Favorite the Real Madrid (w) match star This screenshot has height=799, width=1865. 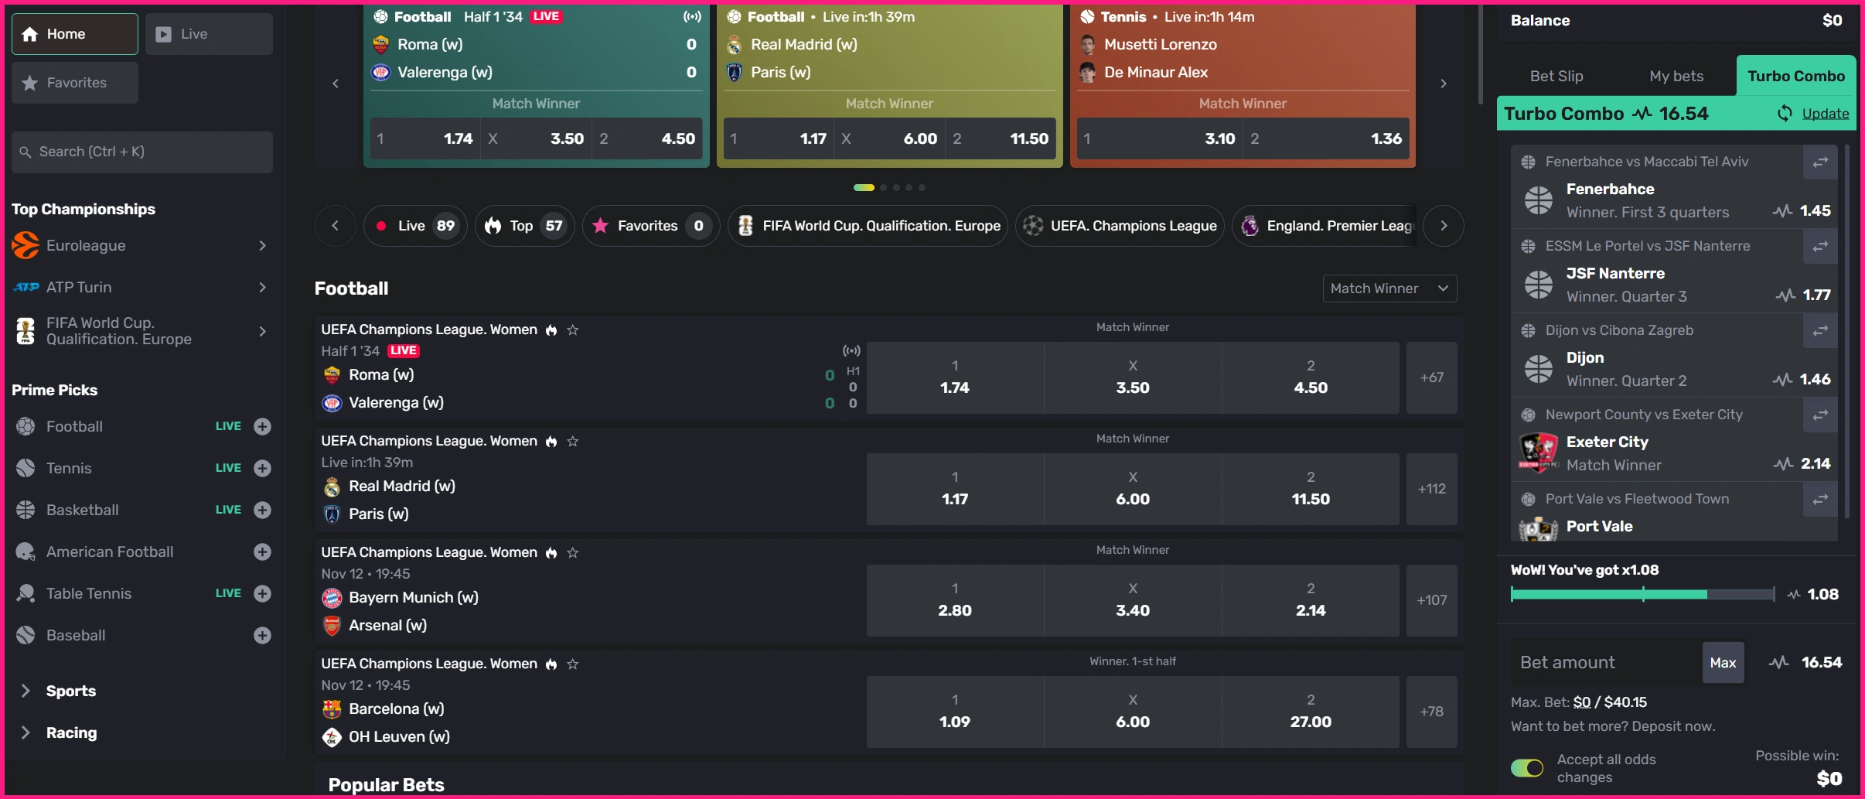click(573, 441)
